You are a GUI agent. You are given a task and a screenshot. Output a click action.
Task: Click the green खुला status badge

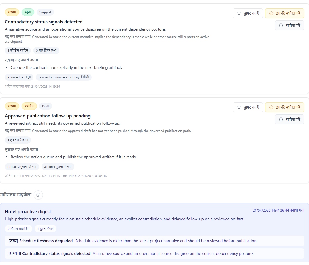coord(28,12)
